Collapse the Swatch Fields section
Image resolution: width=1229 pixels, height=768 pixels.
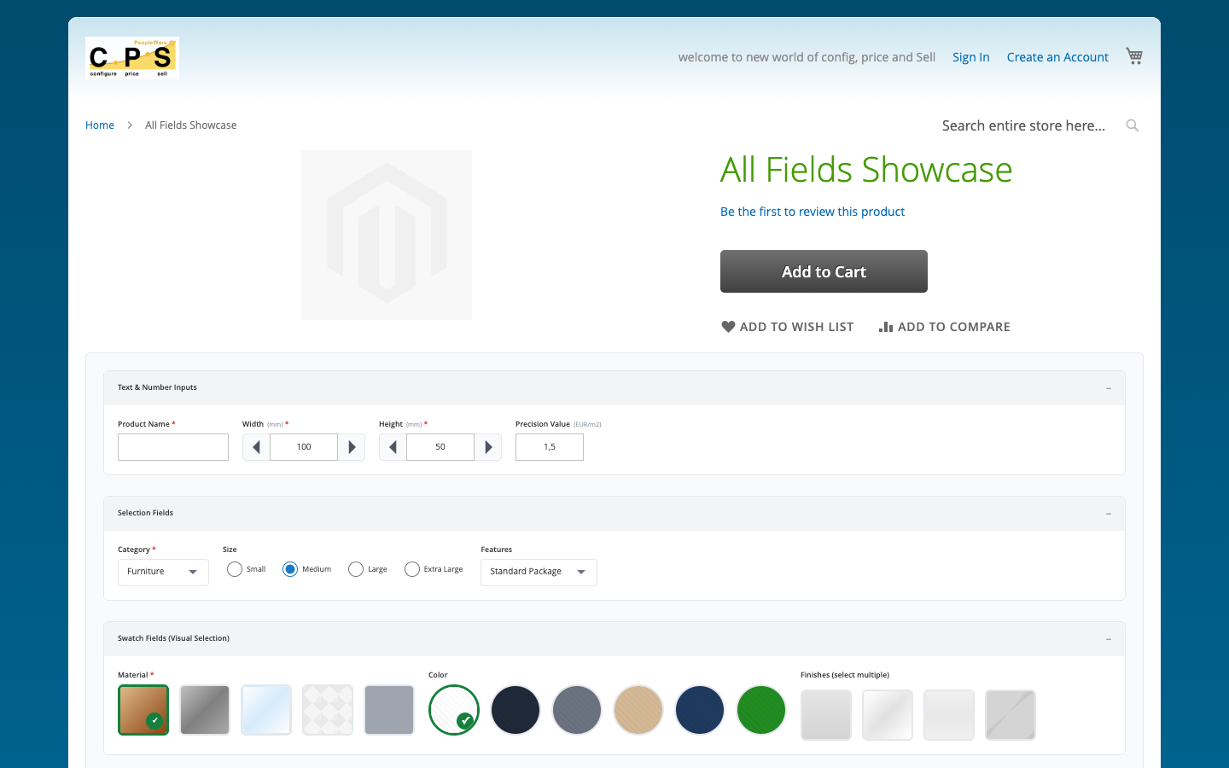[x=1108, y=638]
